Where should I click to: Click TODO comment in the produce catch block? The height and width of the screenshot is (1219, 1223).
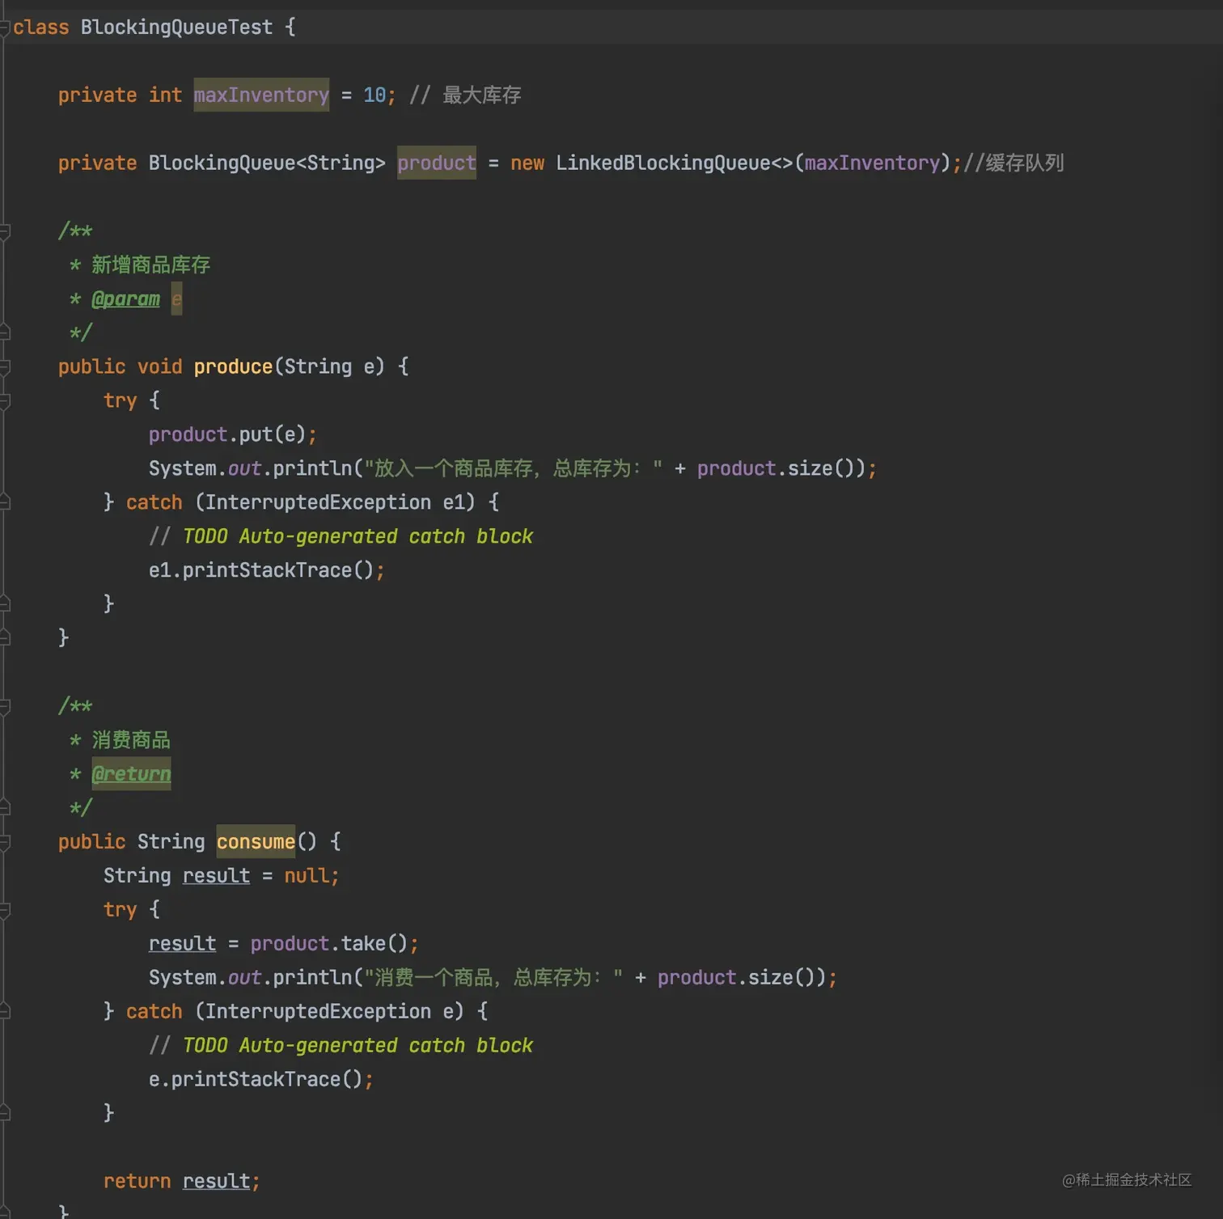(341, 537)
